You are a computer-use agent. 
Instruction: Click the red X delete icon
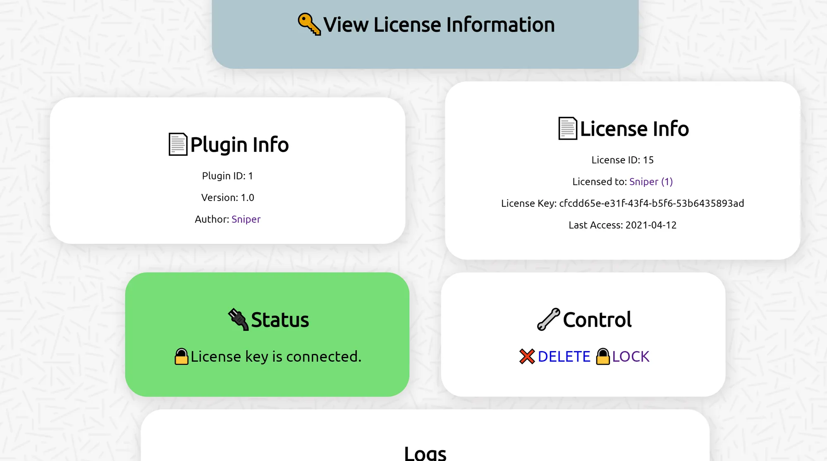[527, 356]
